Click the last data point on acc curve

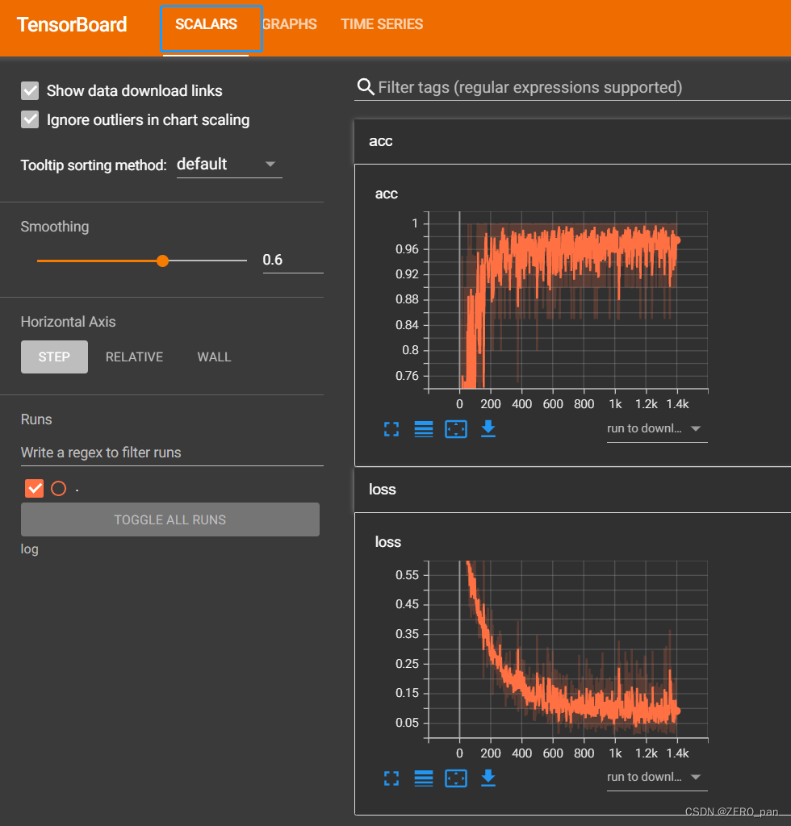point(678,240)
